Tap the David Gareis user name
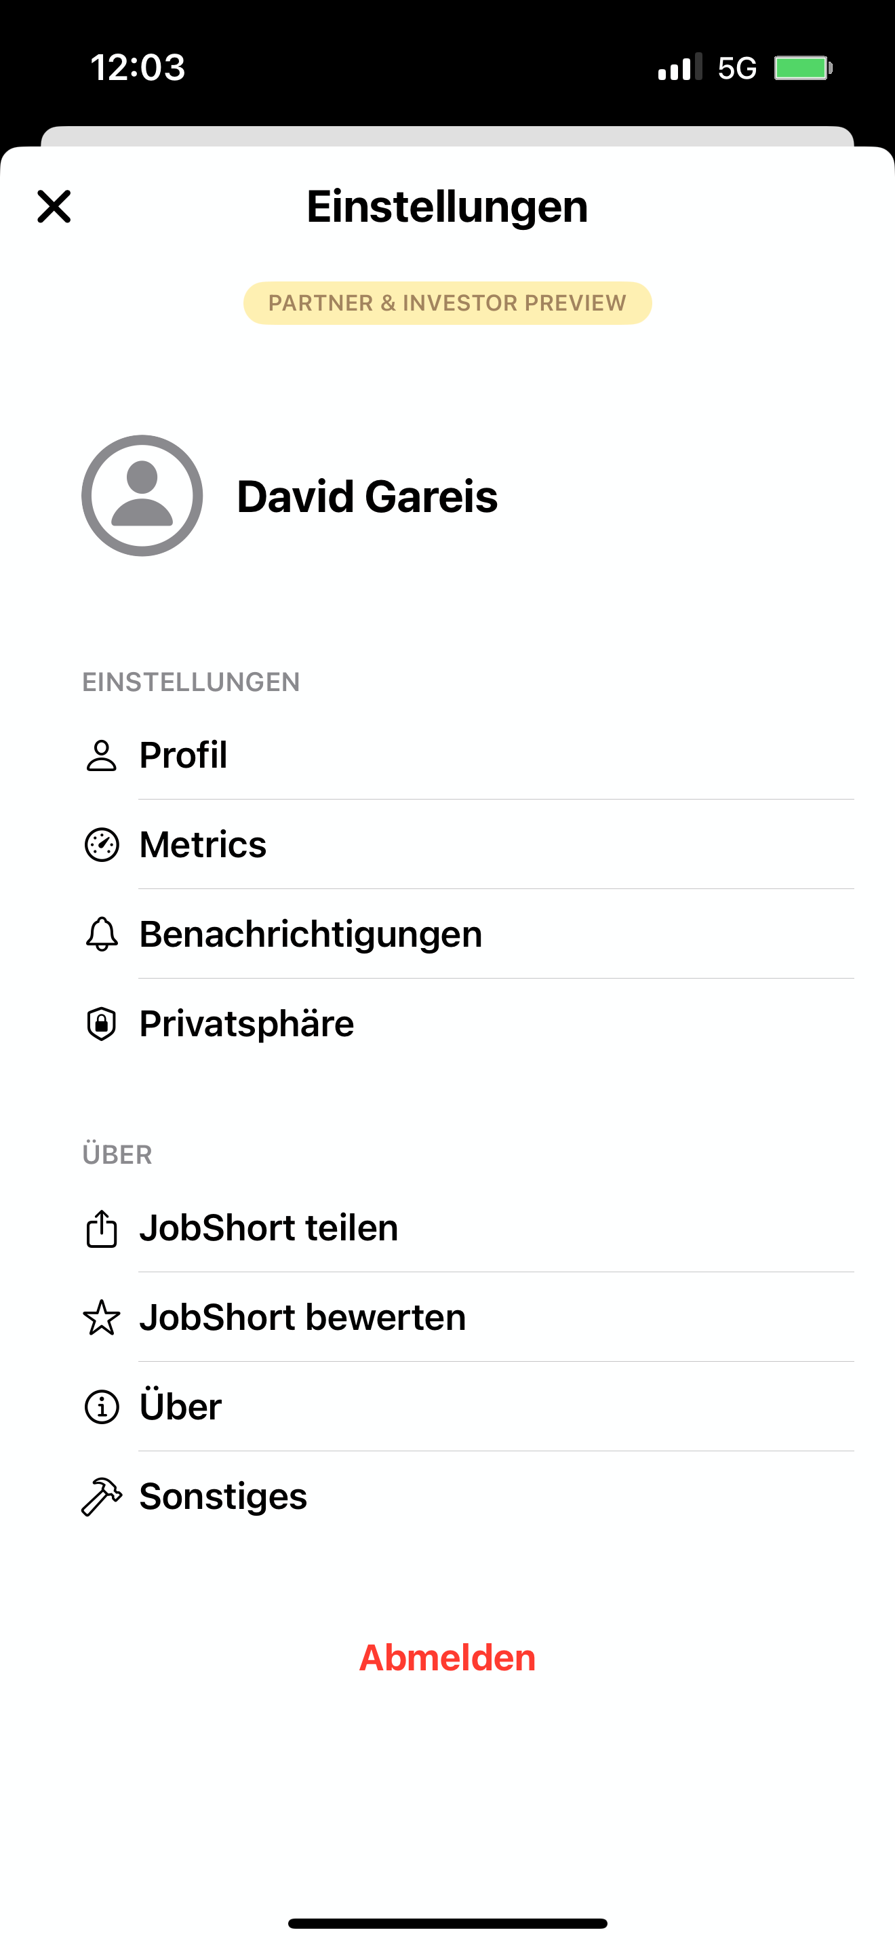 click(367, 496)
